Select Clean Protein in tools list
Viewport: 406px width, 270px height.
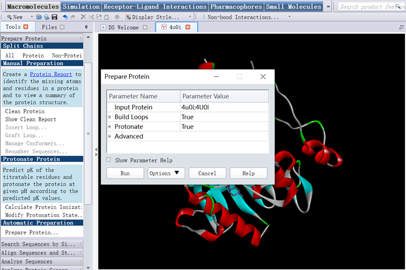click(25, 111)
